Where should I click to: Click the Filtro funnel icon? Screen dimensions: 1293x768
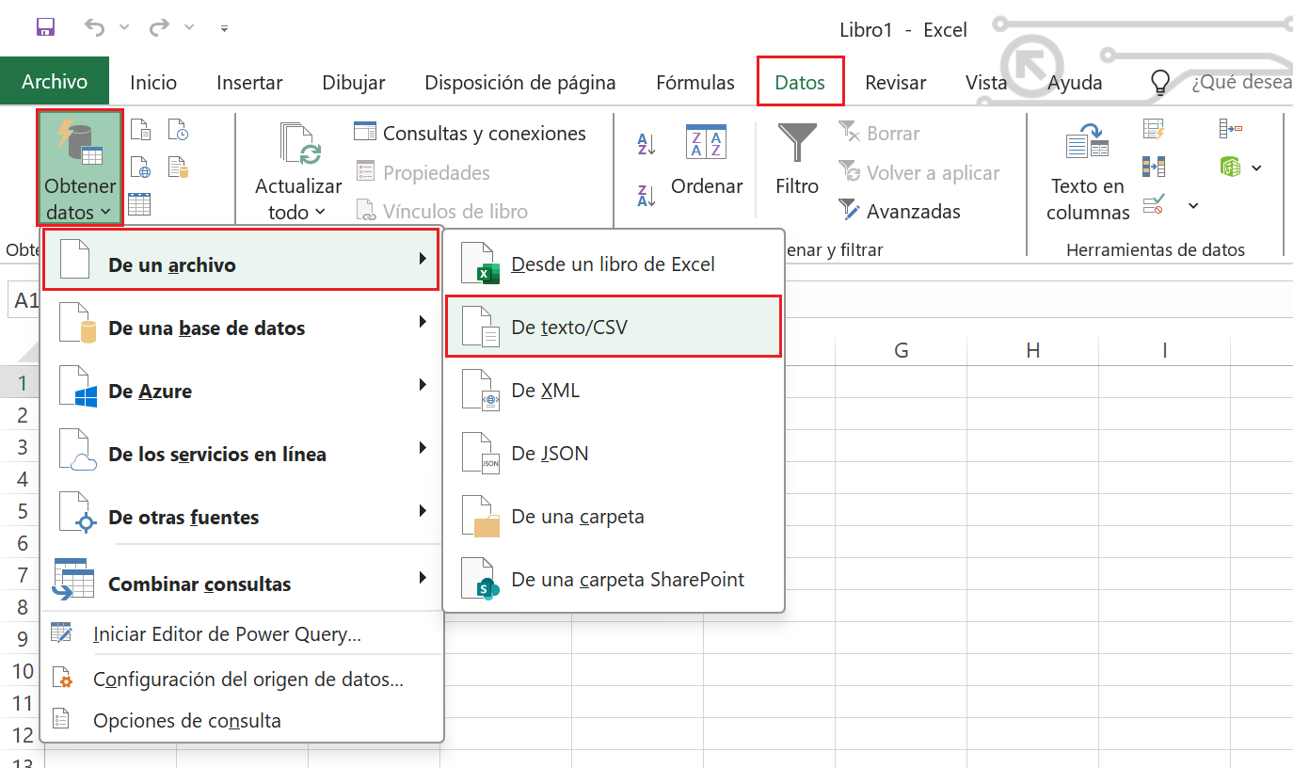pyautogui.click(x=797, y=144)
